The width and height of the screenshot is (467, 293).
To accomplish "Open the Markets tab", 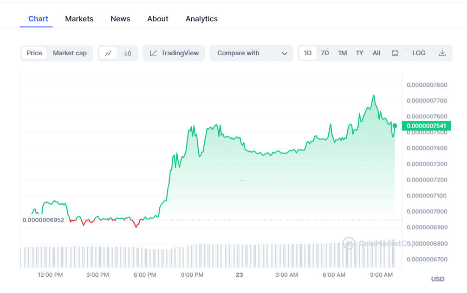I will point(79,19).
